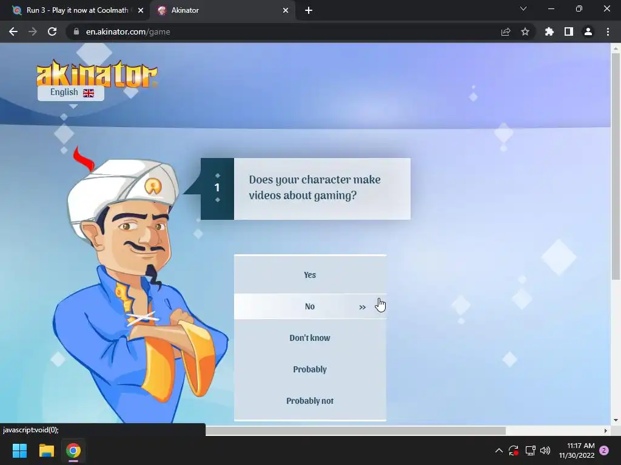621x465 pixels.
Task: Click the vertical page scrollbar
Action: coord(615,166)
